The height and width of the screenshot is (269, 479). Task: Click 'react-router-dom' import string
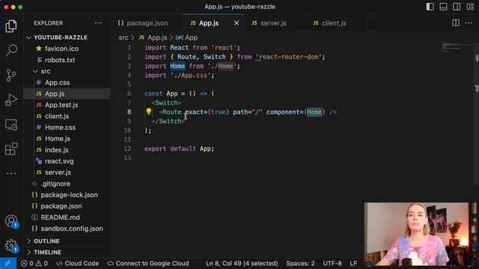[x=290, y=57]
